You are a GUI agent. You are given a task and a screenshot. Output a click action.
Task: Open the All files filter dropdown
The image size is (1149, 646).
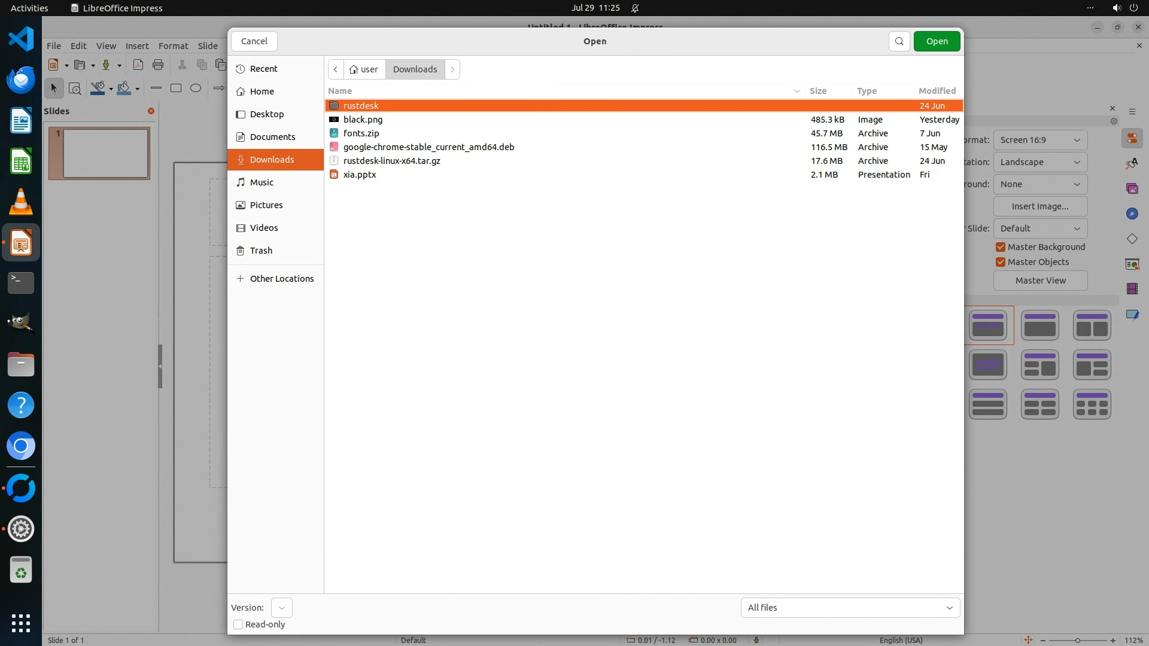click(850, 608)
